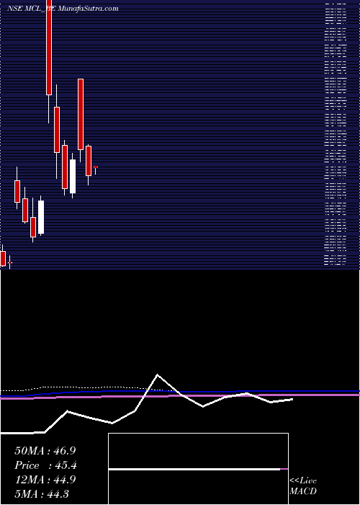Click the <<Live MACD label
Screen dimensions: 360x505
pyautogui.click(x=303, y=486)
